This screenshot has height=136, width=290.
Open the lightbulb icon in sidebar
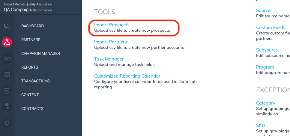click(x=7, y=123)
